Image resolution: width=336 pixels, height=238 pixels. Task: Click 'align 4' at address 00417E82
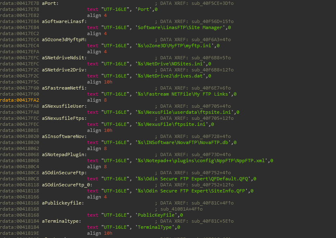coord(97,15)
